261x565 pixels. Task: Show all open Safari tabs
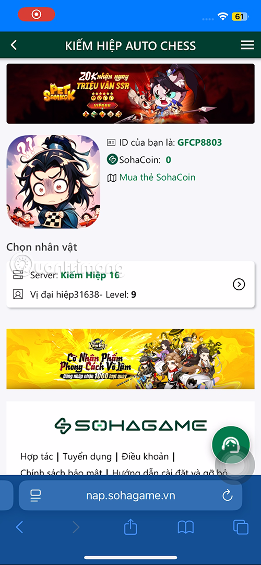point(241,527)
